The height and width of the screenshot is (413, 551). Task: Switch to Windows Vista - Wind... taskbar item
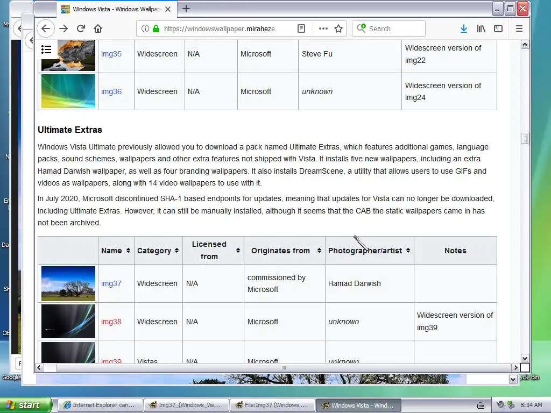(358, 405)
